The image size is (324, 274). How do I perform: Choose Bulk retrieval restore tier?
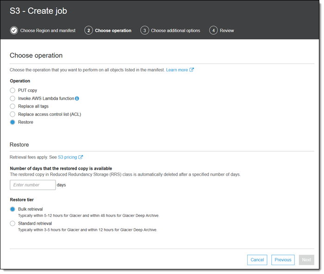[x=12, y=209]
